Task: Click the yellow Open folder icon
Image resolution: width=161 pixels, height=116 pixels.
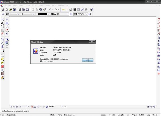Action: click(x=10, y=10)
